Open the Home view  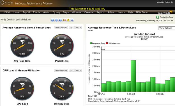pyautogui.click(x=17, y=12)
